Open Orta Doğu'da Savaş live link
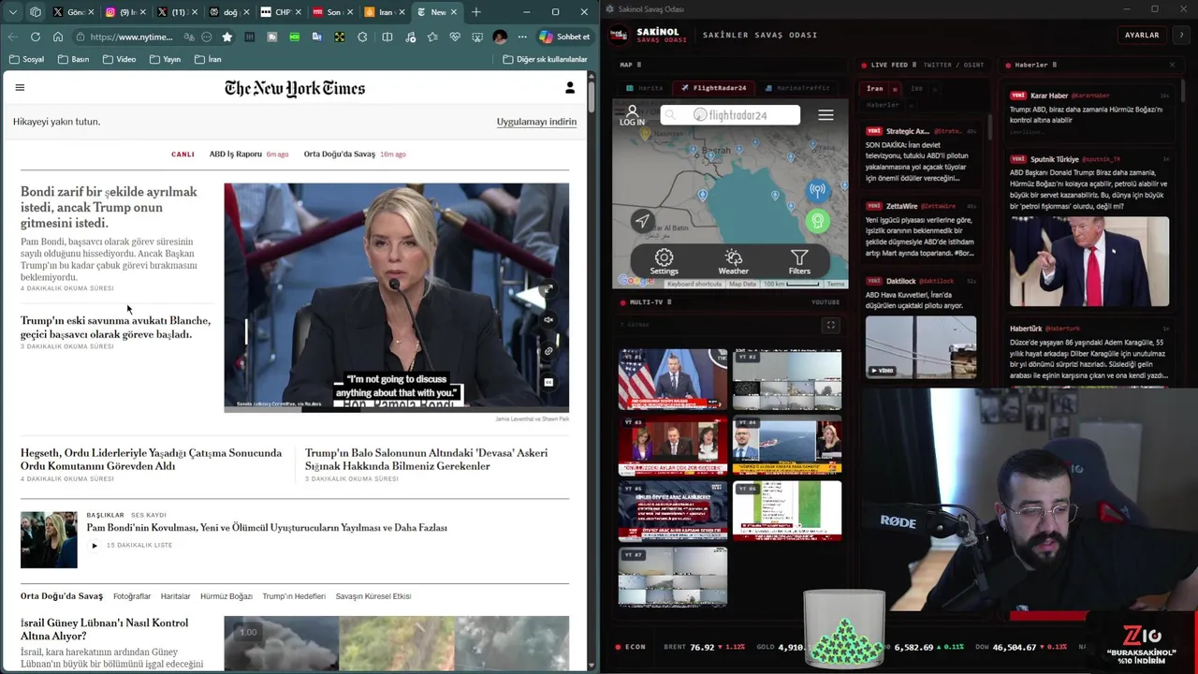 point(339,154)
